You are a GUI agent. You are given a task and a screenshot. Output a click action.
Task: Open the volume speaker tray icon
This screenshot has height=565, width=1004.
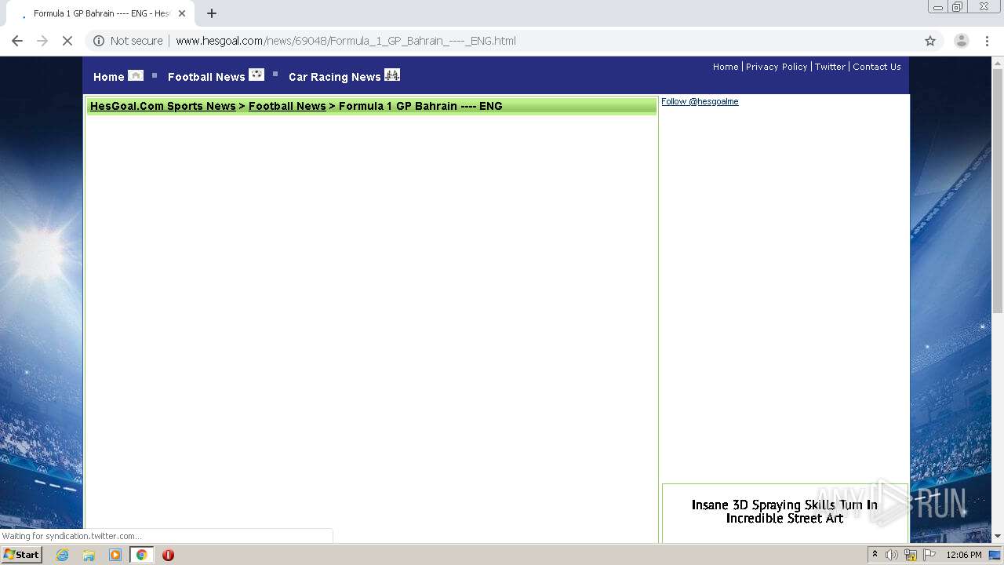tap(892, 555)
